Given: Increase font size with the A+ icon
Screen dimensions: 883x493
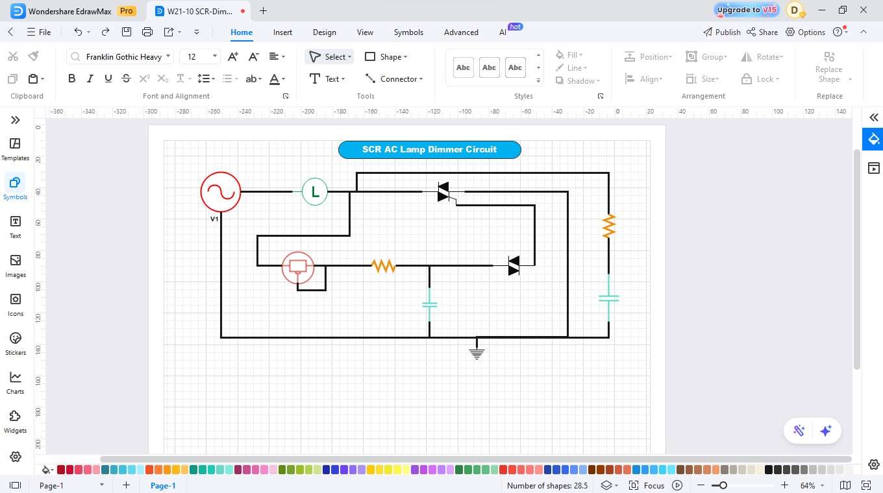Looking at the screenshot, I should pyautogui.click(x=233, y=56).
